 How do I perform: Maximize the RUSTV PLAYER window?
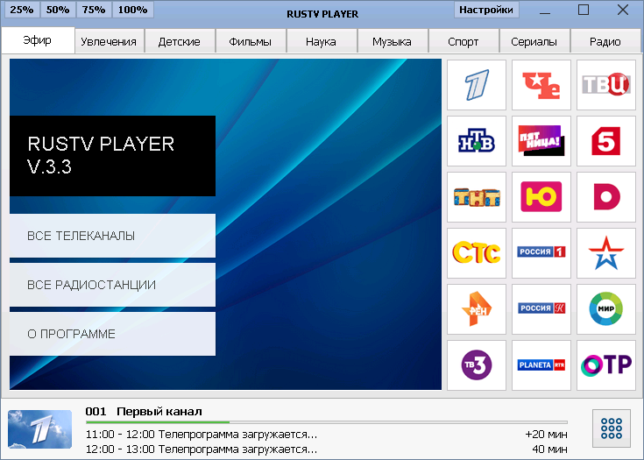pos(584,10)
